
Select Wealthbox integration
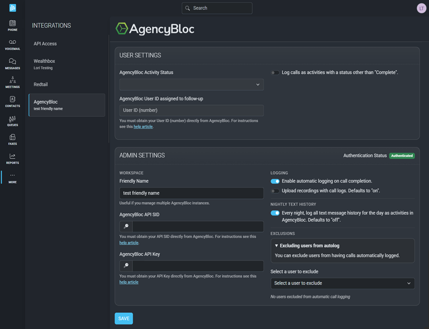pos(44,62)
